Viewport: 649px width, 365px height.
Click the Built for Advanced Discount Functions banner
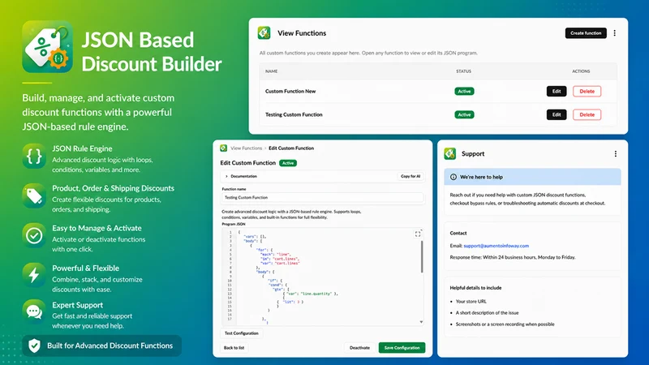(102, 346)
